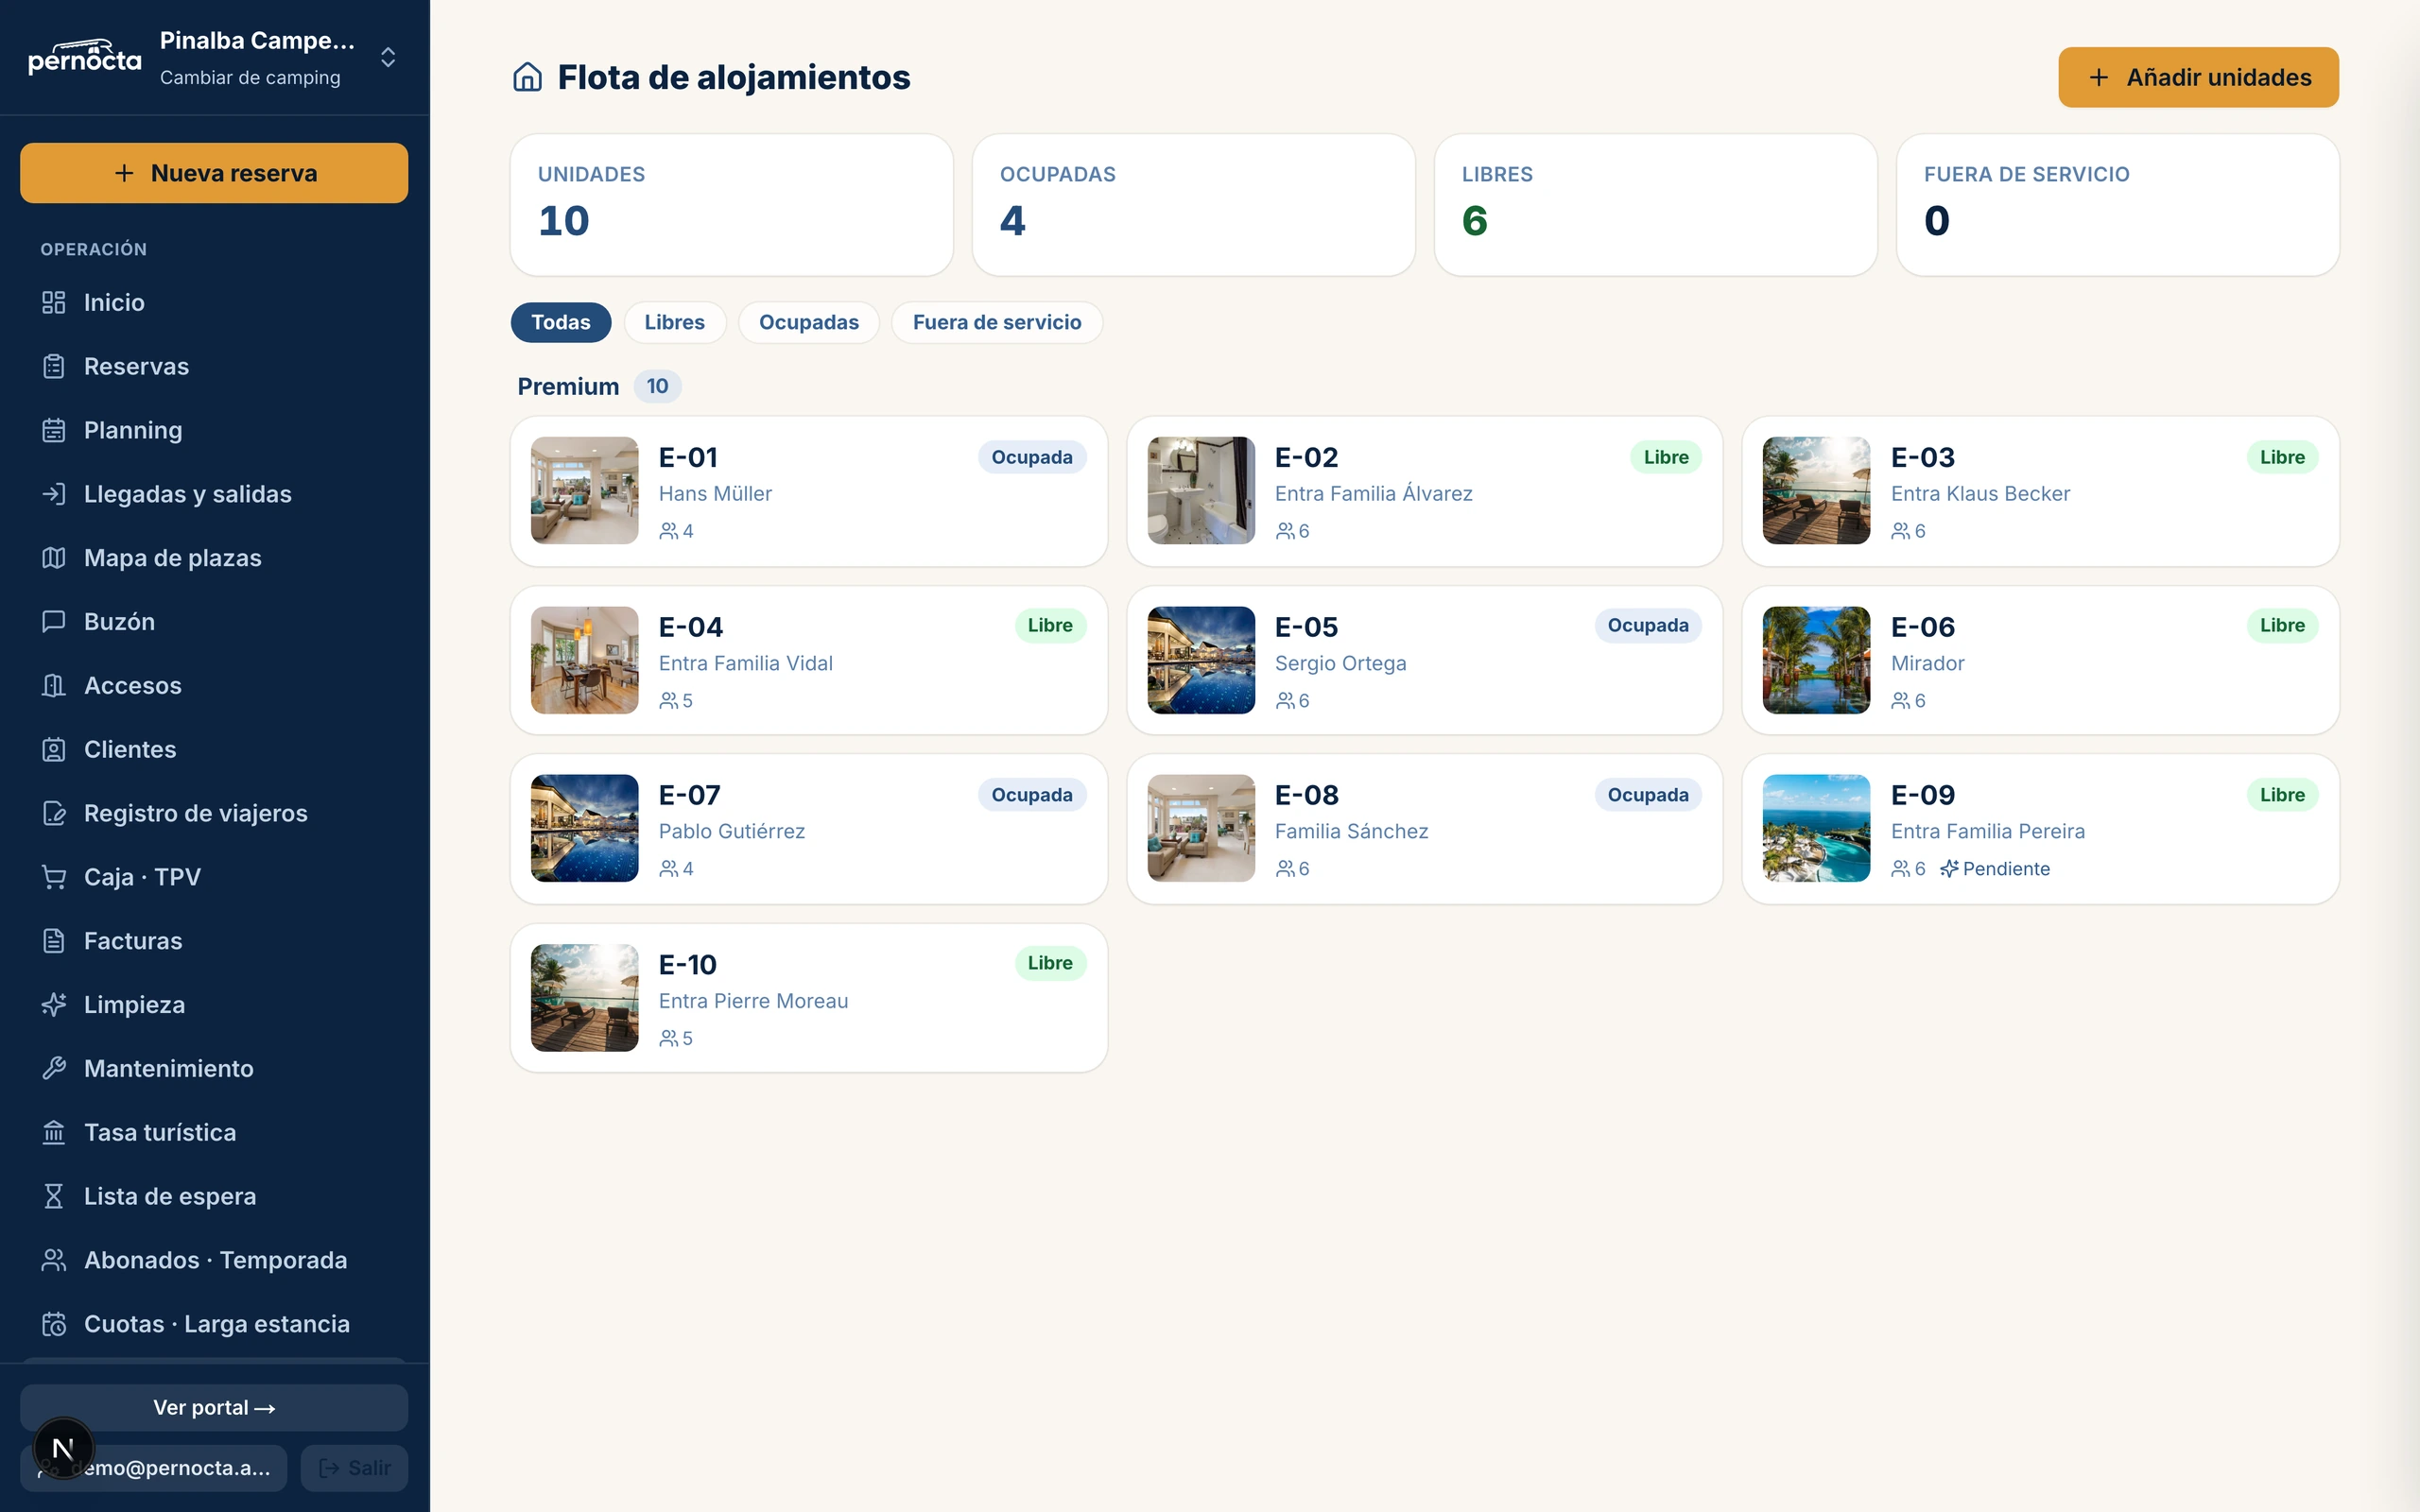This screenshot has width=2420, height=1512.
Task: Click the Tasa turística bank icon
Action: click(54, 1133)
